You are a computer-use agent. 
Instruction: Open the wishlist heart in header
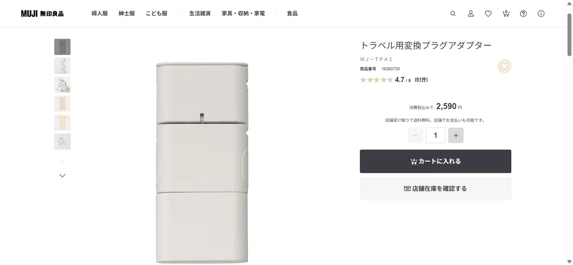(488, 14)
